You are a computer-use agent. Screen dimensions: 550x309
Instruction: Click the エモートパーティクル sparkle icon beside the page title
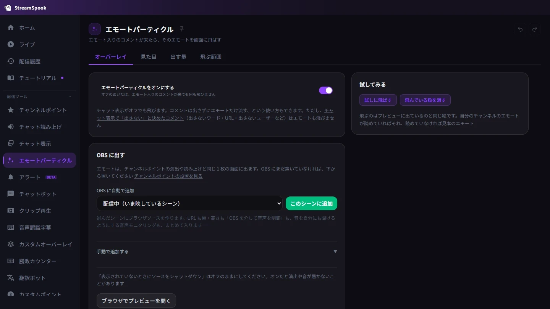point(95,29)
